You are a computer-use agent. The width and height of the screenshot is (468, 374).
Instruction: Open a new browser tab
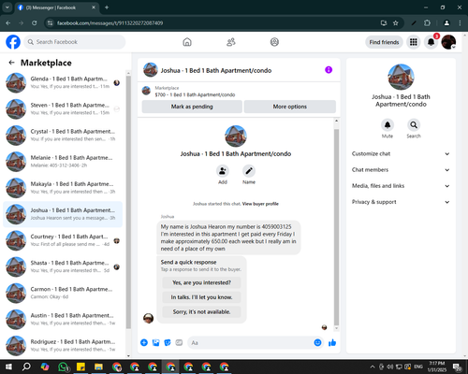coord(107,7)
